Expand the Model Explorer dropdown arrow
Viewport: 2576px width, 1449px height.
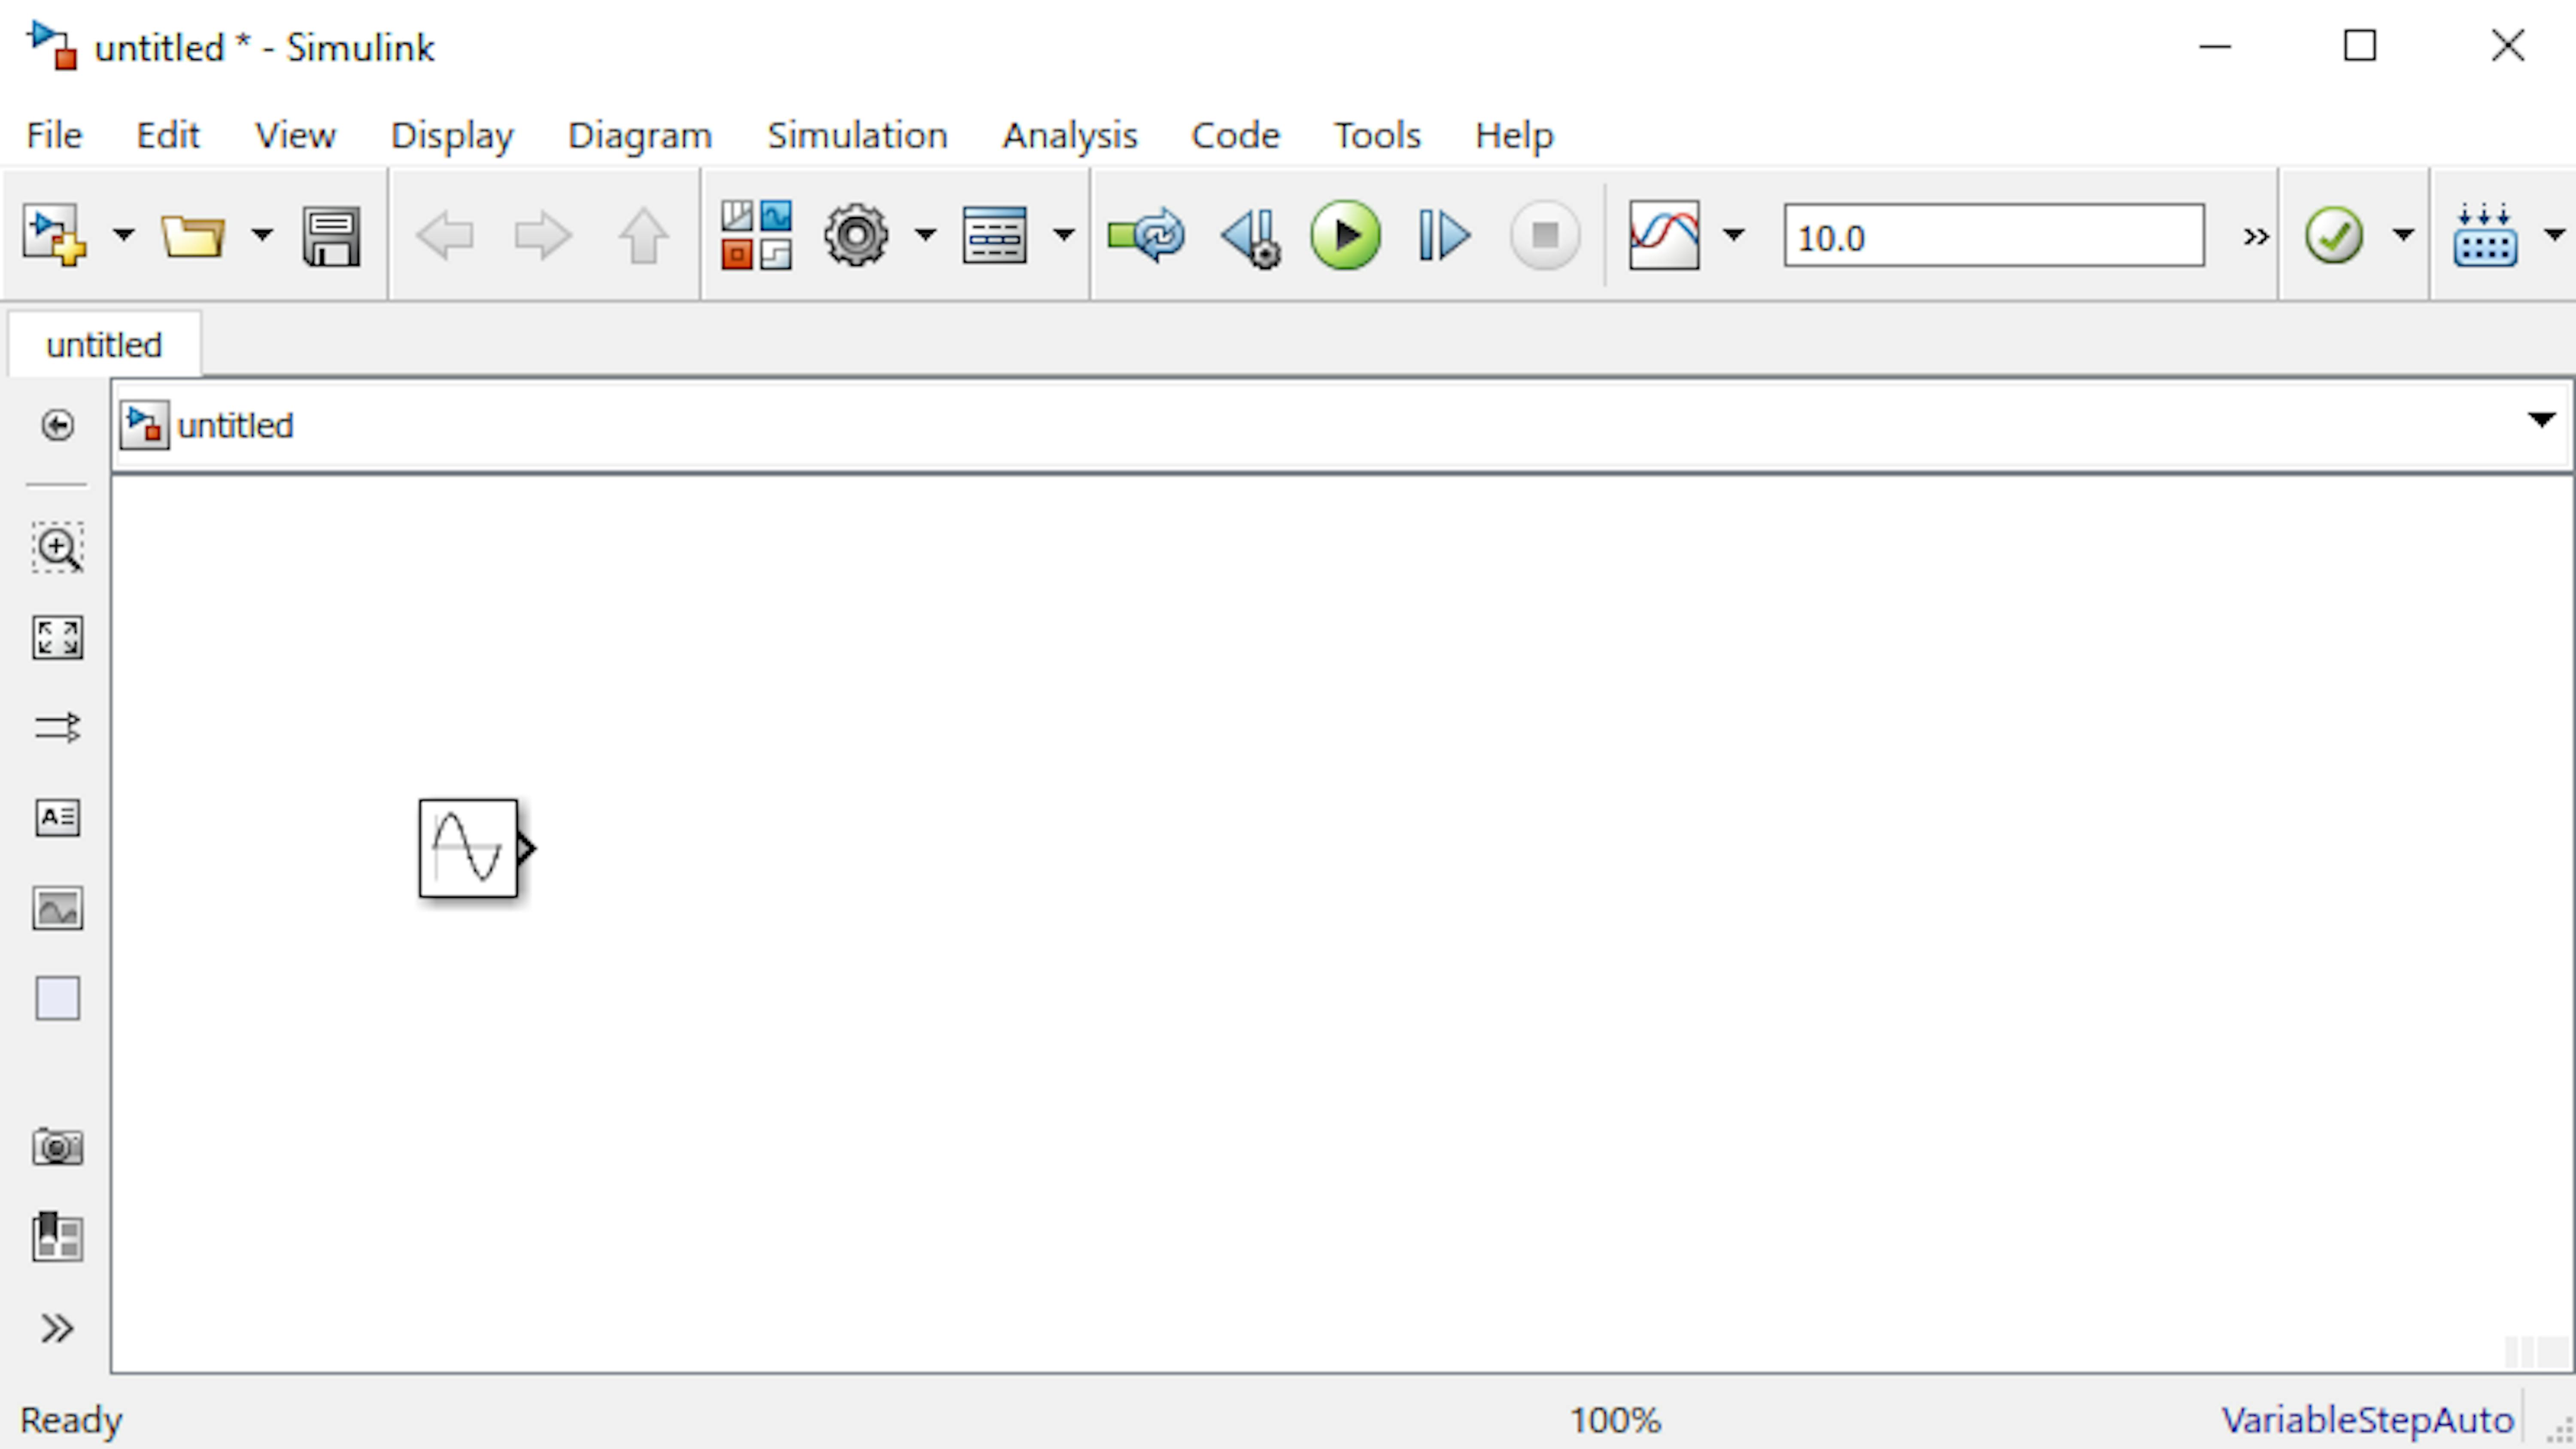[x=1064, y=236]
